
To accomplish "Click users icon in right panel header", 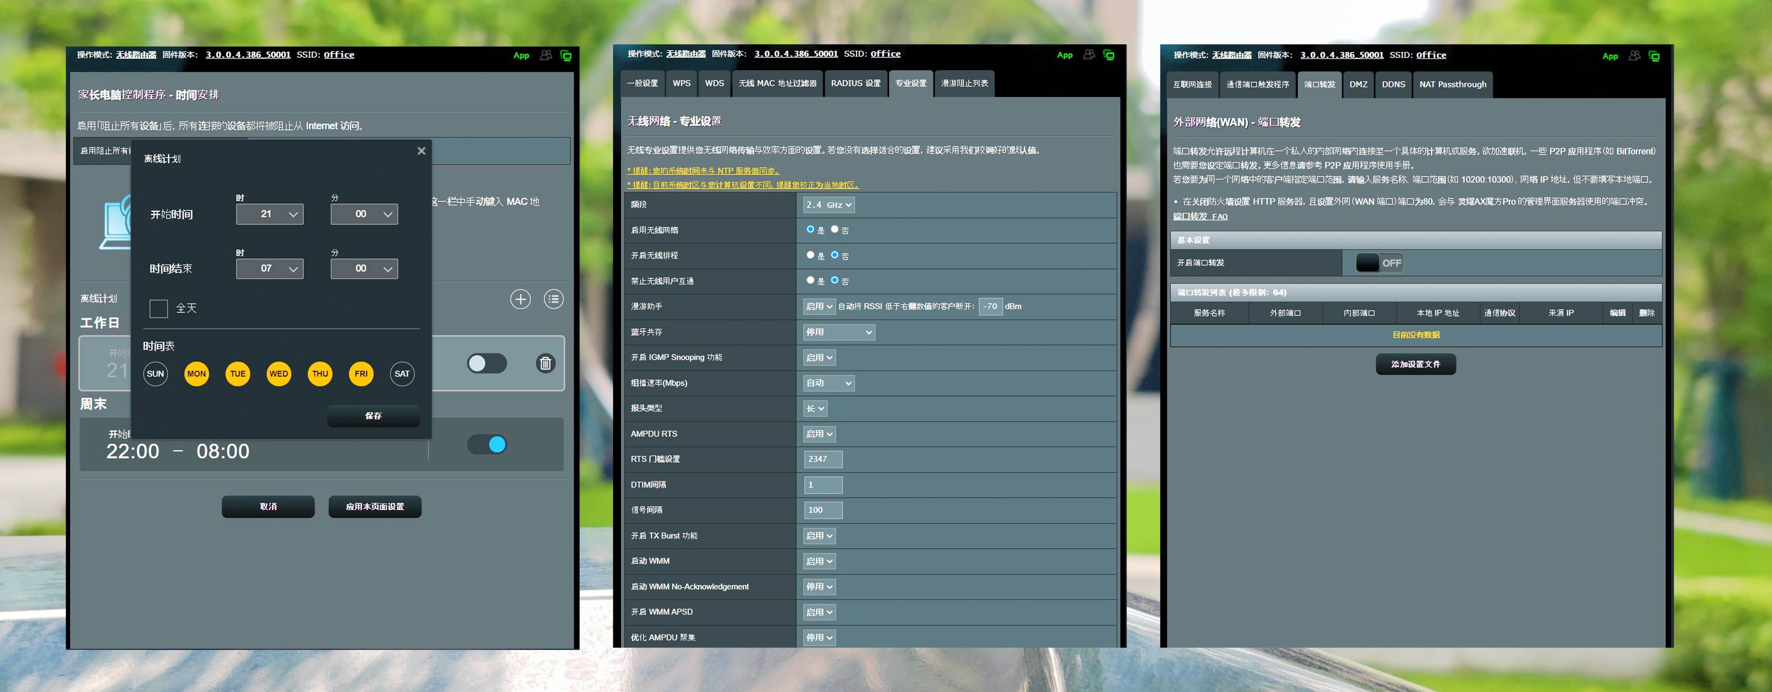I will pyautogui.click(x=1634, y=56).
